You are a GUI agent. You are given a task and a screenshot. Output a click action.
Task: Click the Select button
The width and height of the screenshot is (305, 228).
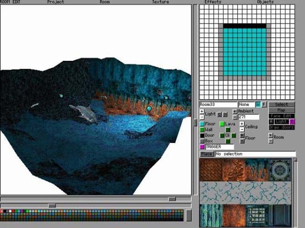(x=281, y=104)
